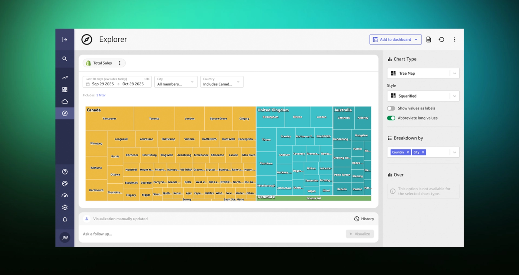Export the report using the document icon
519x275 pixels.
tap(428, 39)
